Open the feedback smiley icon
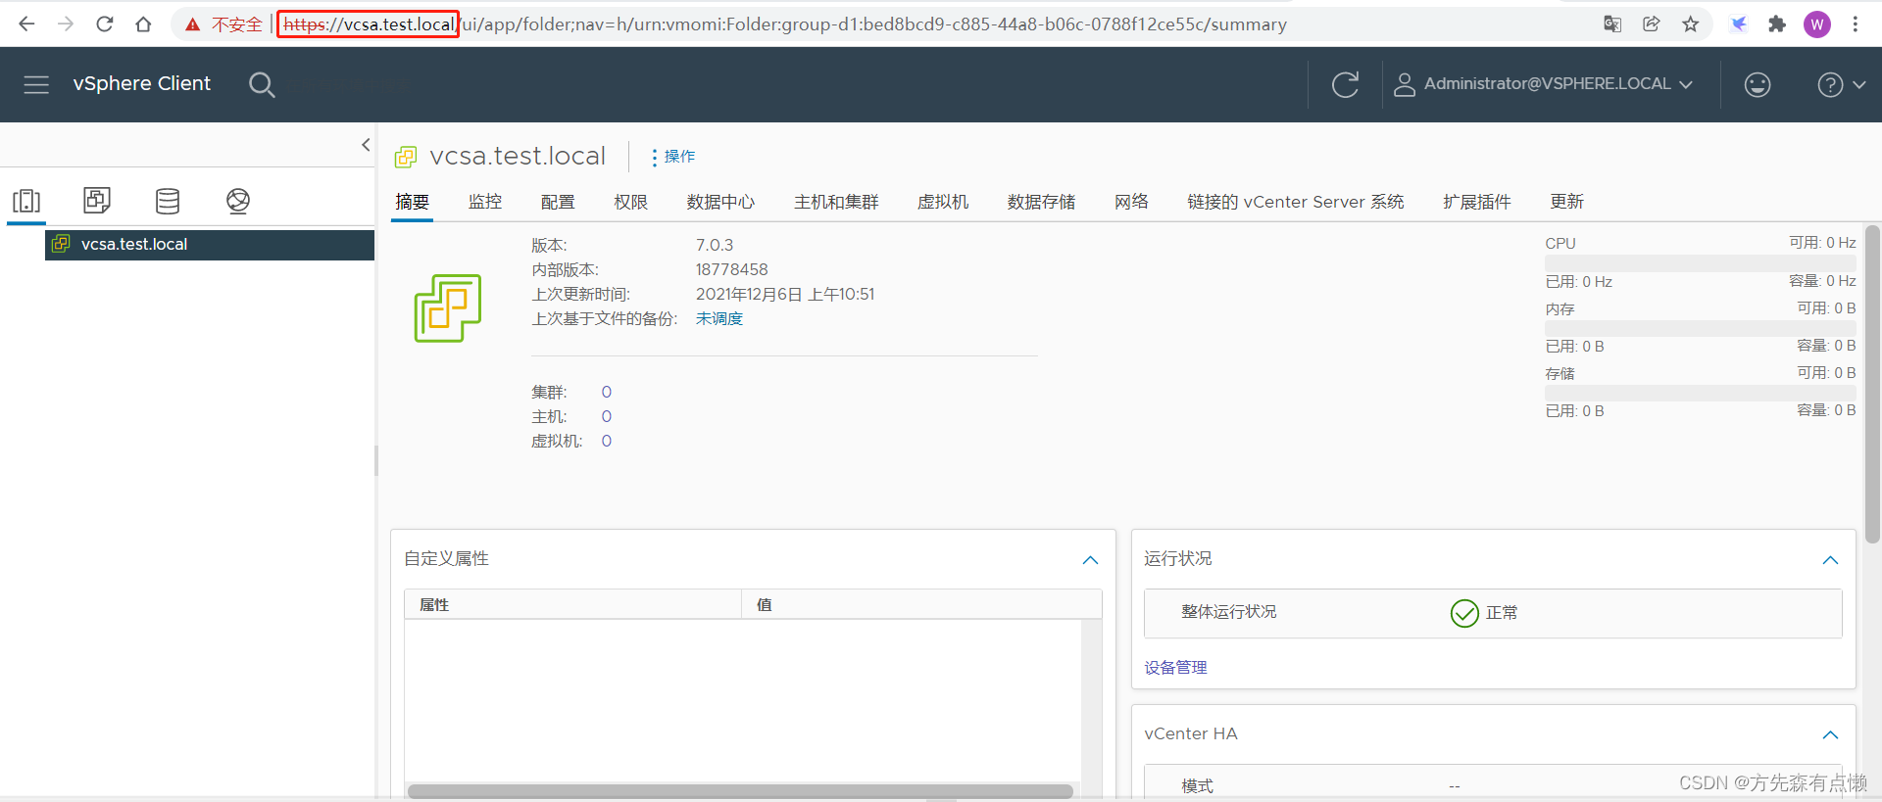The image size is (1882, 802). pyautogui.click(x=1758, y=85)
